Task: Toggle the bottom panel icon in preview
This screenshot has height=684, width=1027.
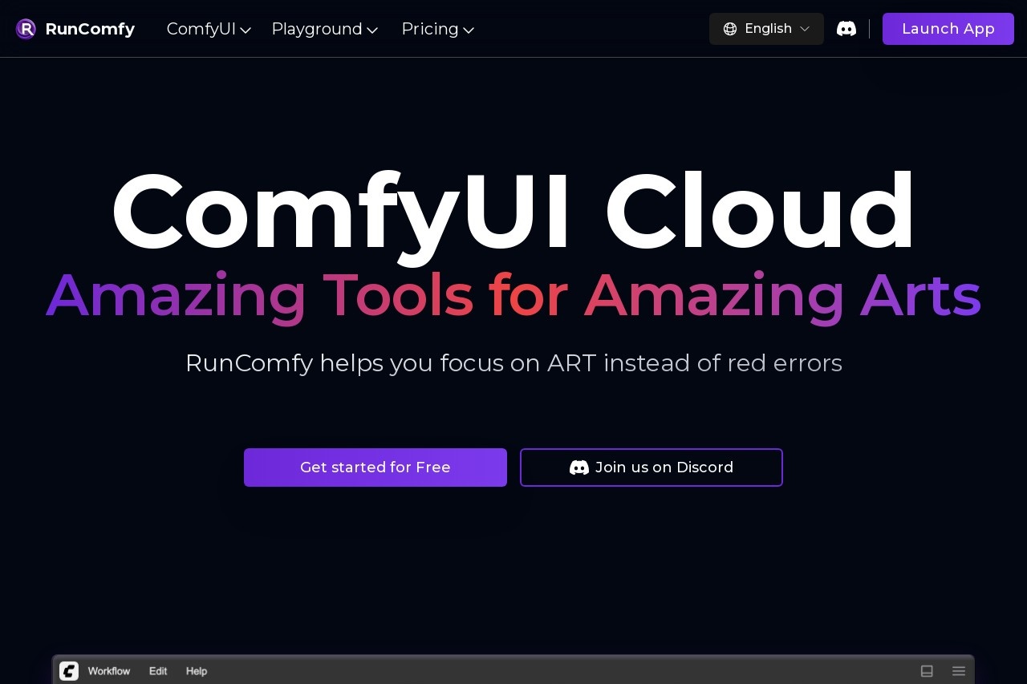Action: [x=927, y=671]
